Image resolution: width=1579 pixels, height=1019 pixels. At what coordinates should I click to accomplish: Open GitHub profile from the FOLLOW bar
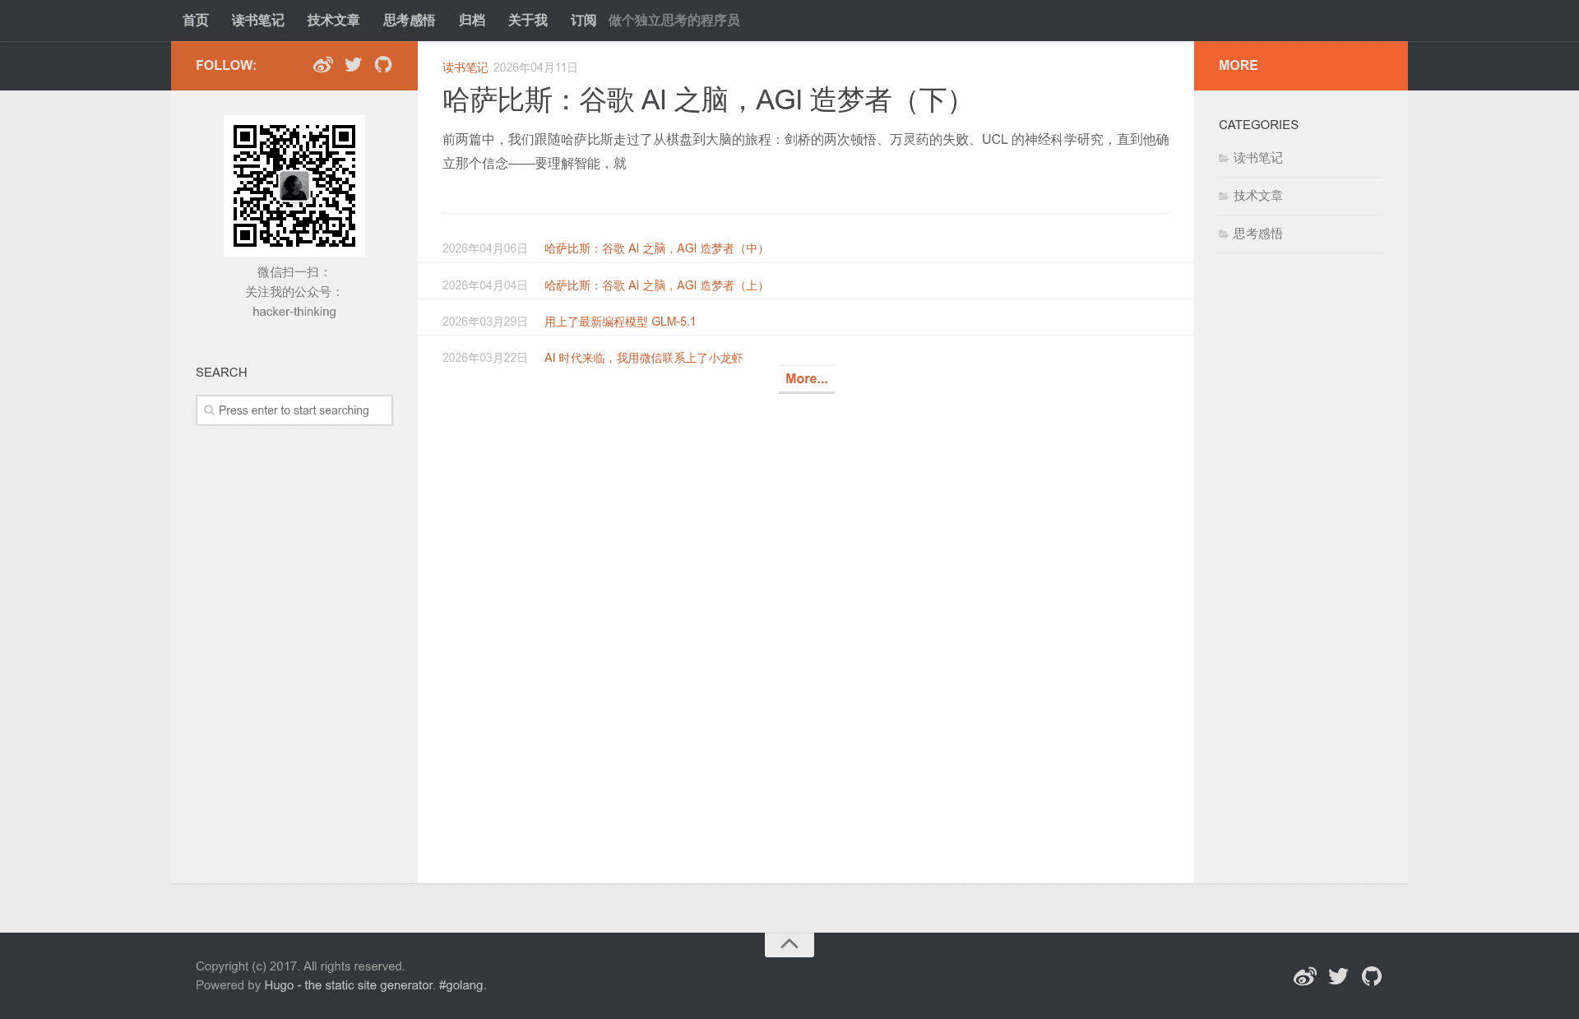(383, 65)
